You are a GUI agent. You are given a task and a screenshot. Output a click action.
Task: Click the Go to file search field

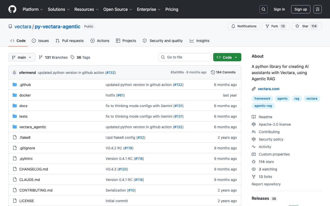tap(185, 57)
